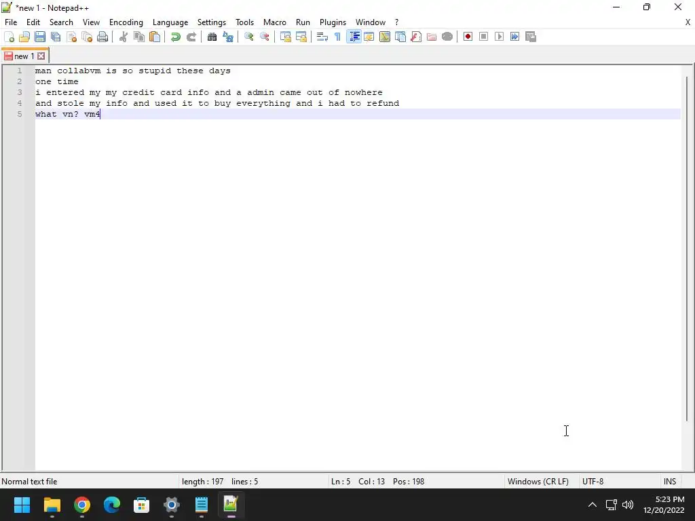Screen dimensions: 695x521
Task: Open the Macro menu
Action: click(275, 22)
